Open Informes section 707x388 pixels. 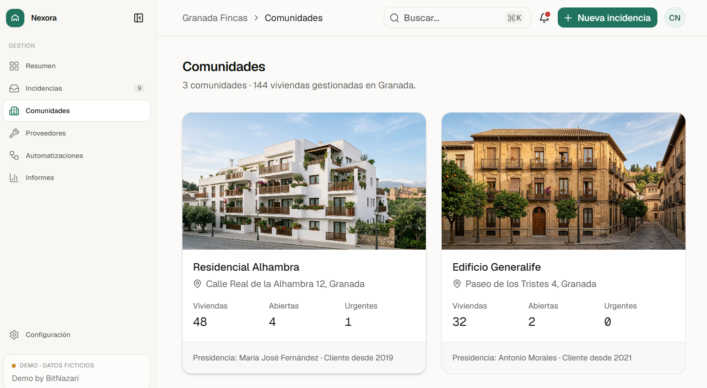(77, 178)
